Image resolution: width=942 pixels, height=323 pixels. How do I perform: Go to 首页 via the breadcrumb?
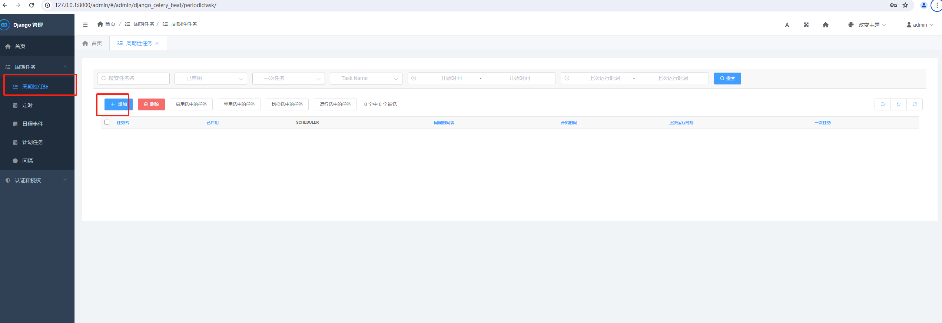tap(106, 24)
